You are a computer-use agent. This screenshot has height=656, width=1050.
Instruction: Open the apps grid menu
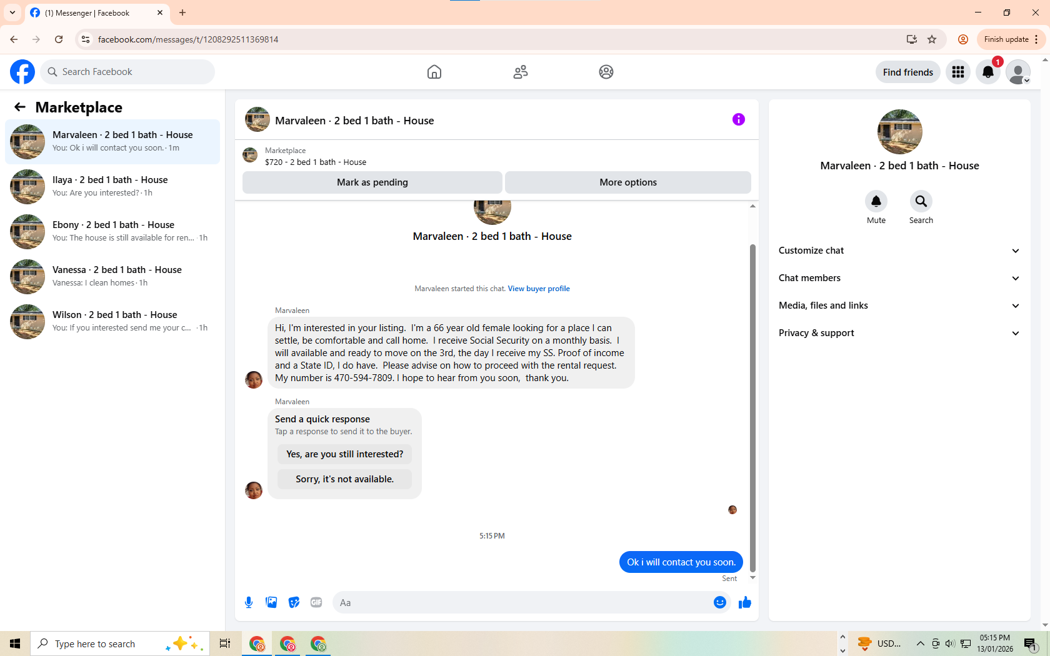click(x=958, y=72)
